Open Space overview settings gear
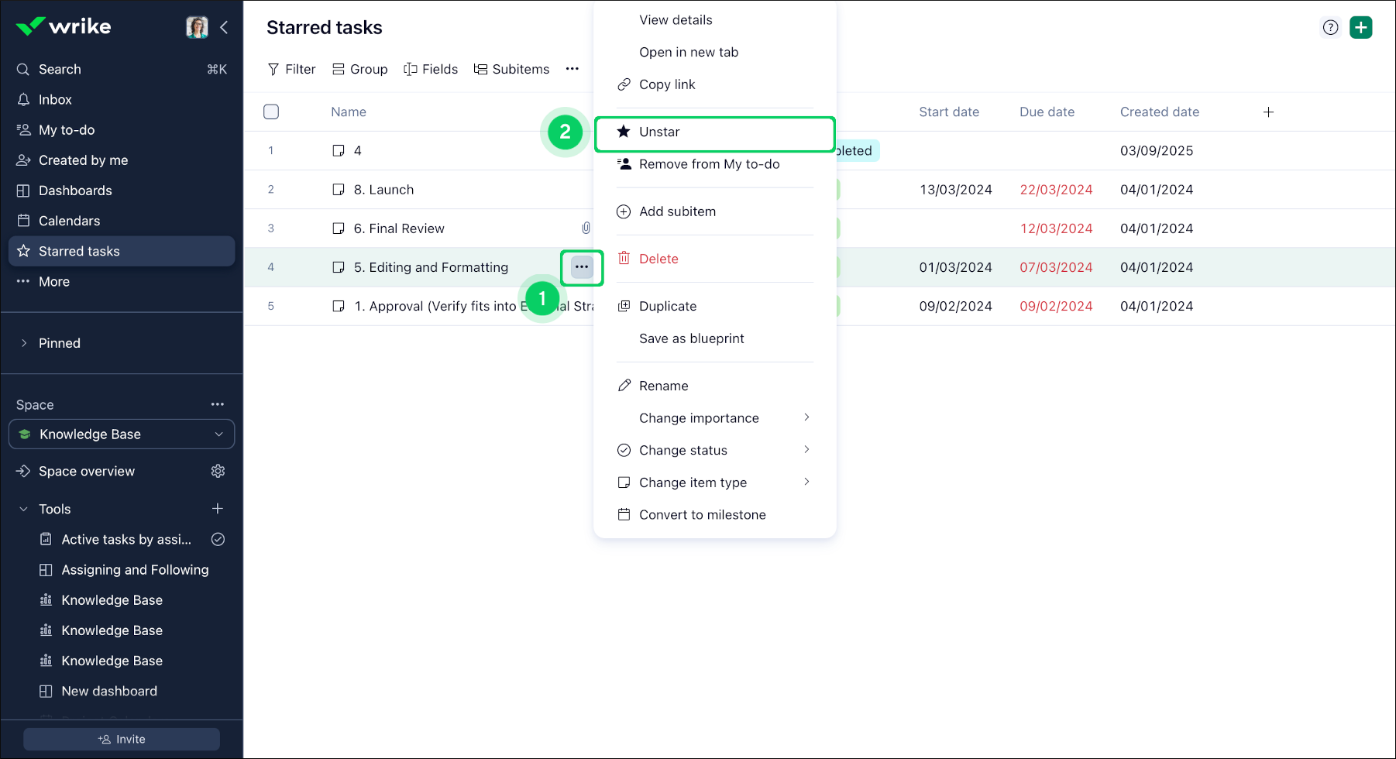Viewport: 1396px width, 759px height. click(218, 472)
